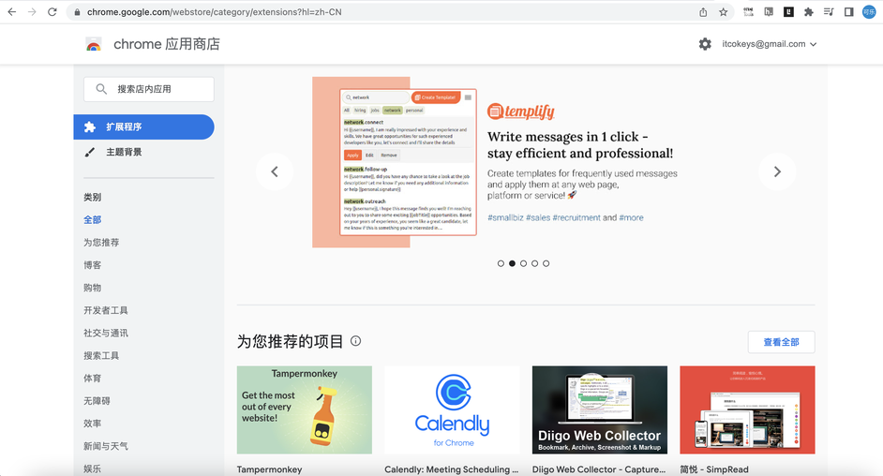Click the banner hashtags line

tap(565, 217)
